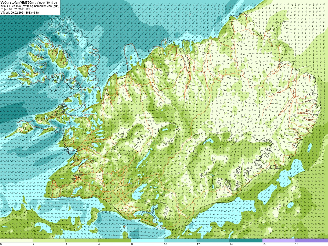Click the Veðurstofan/HM750m title text
The height and width of the screenshot is (246, 328).
click(x=17, y=2)
